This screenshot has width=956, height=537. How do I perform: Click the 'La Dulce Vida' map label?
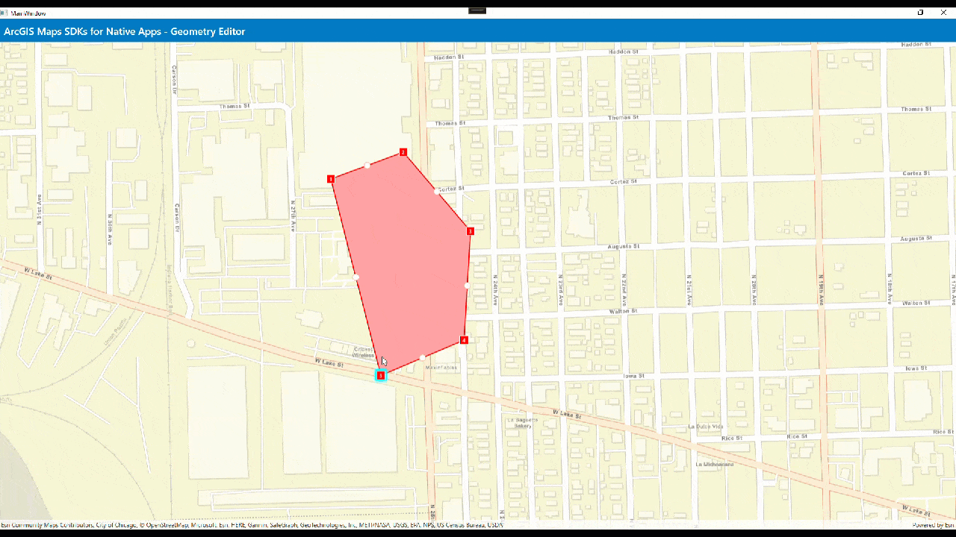(706, 427)
